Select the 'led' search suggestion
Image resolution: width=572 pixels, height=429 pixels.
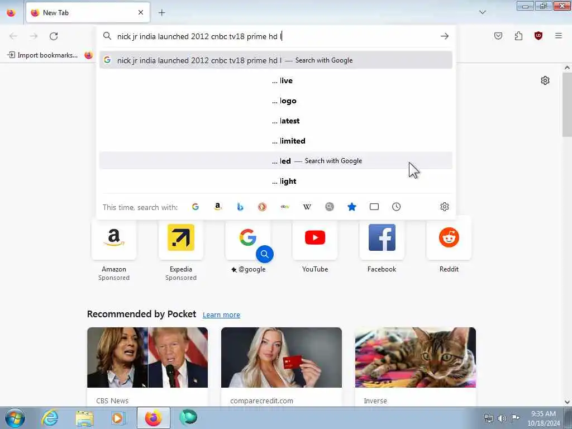tap(276, 161)
